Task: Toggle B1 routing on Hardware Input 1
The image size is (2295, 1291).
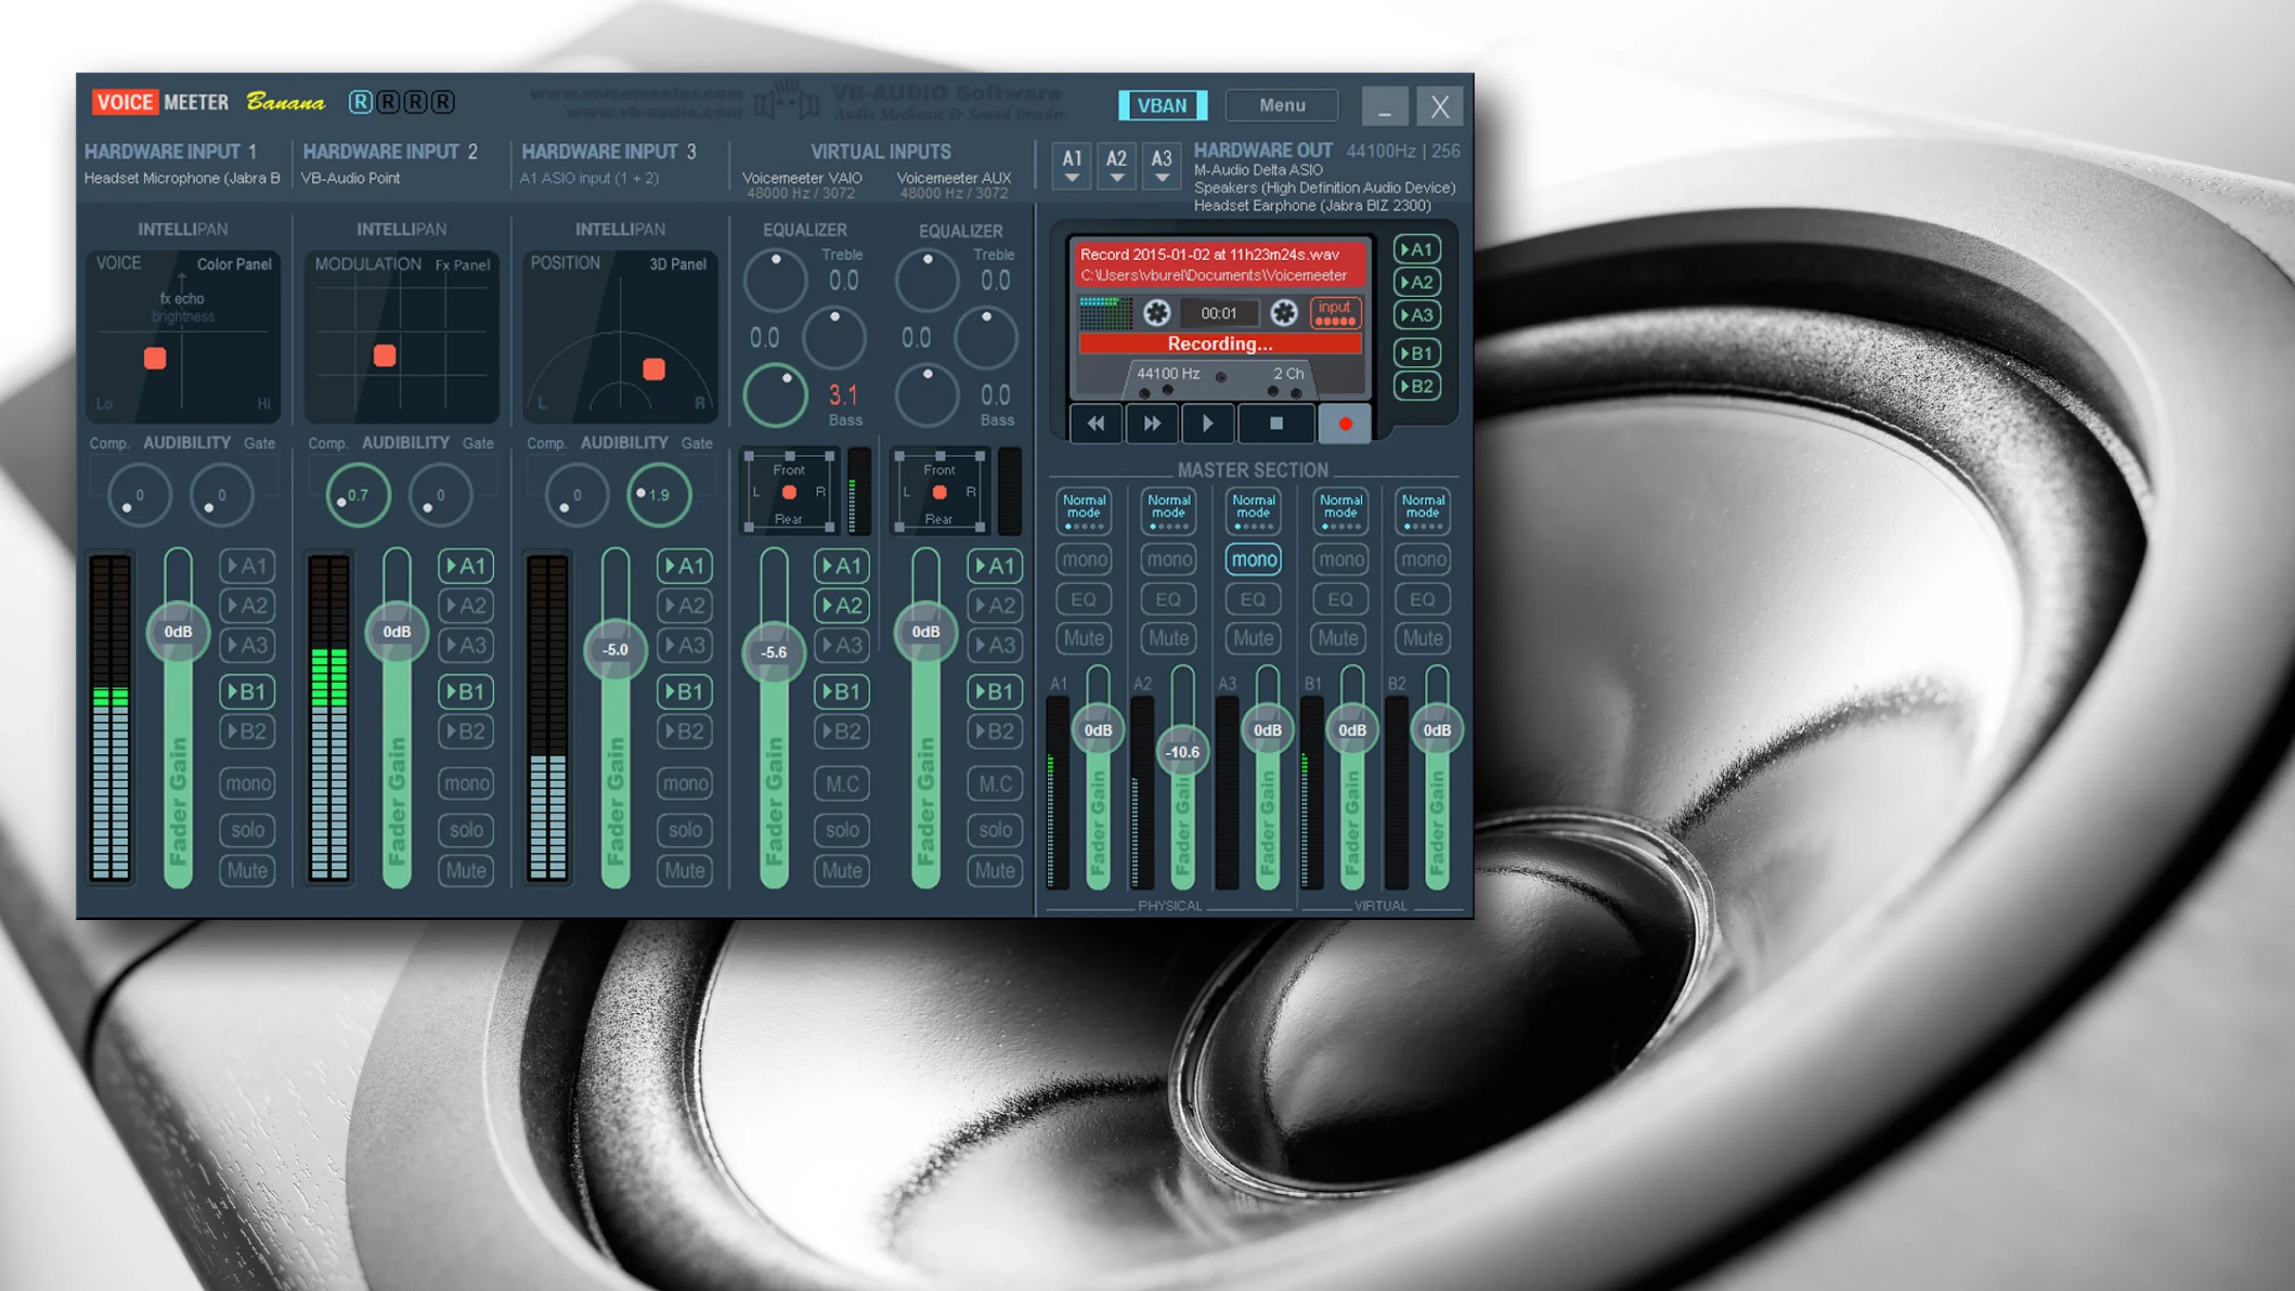Action: 247,692
